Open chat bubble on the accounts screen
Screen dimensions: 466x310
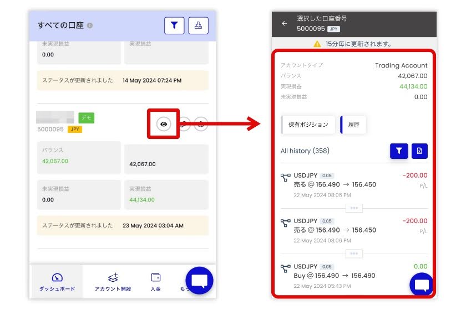point(199,281)
